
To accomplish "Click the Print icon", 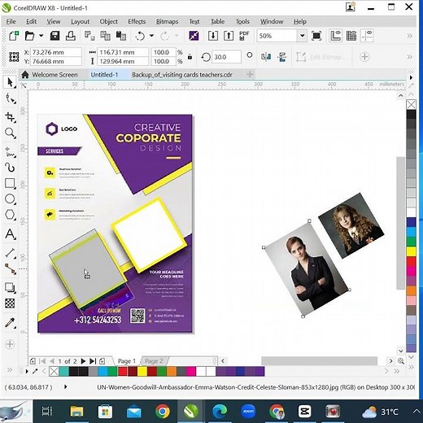I will (x=71, y=36).
